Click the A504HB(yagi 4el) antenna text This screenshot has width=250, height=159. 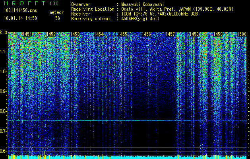click(140, 19)
